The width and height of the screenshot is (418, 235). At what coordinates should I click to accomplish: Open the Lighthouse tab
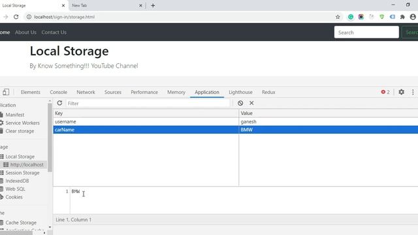240,92
